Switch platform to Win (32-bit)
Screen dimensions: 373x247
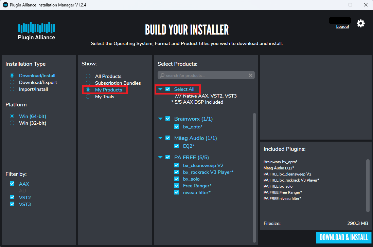[x=12, y=123]
